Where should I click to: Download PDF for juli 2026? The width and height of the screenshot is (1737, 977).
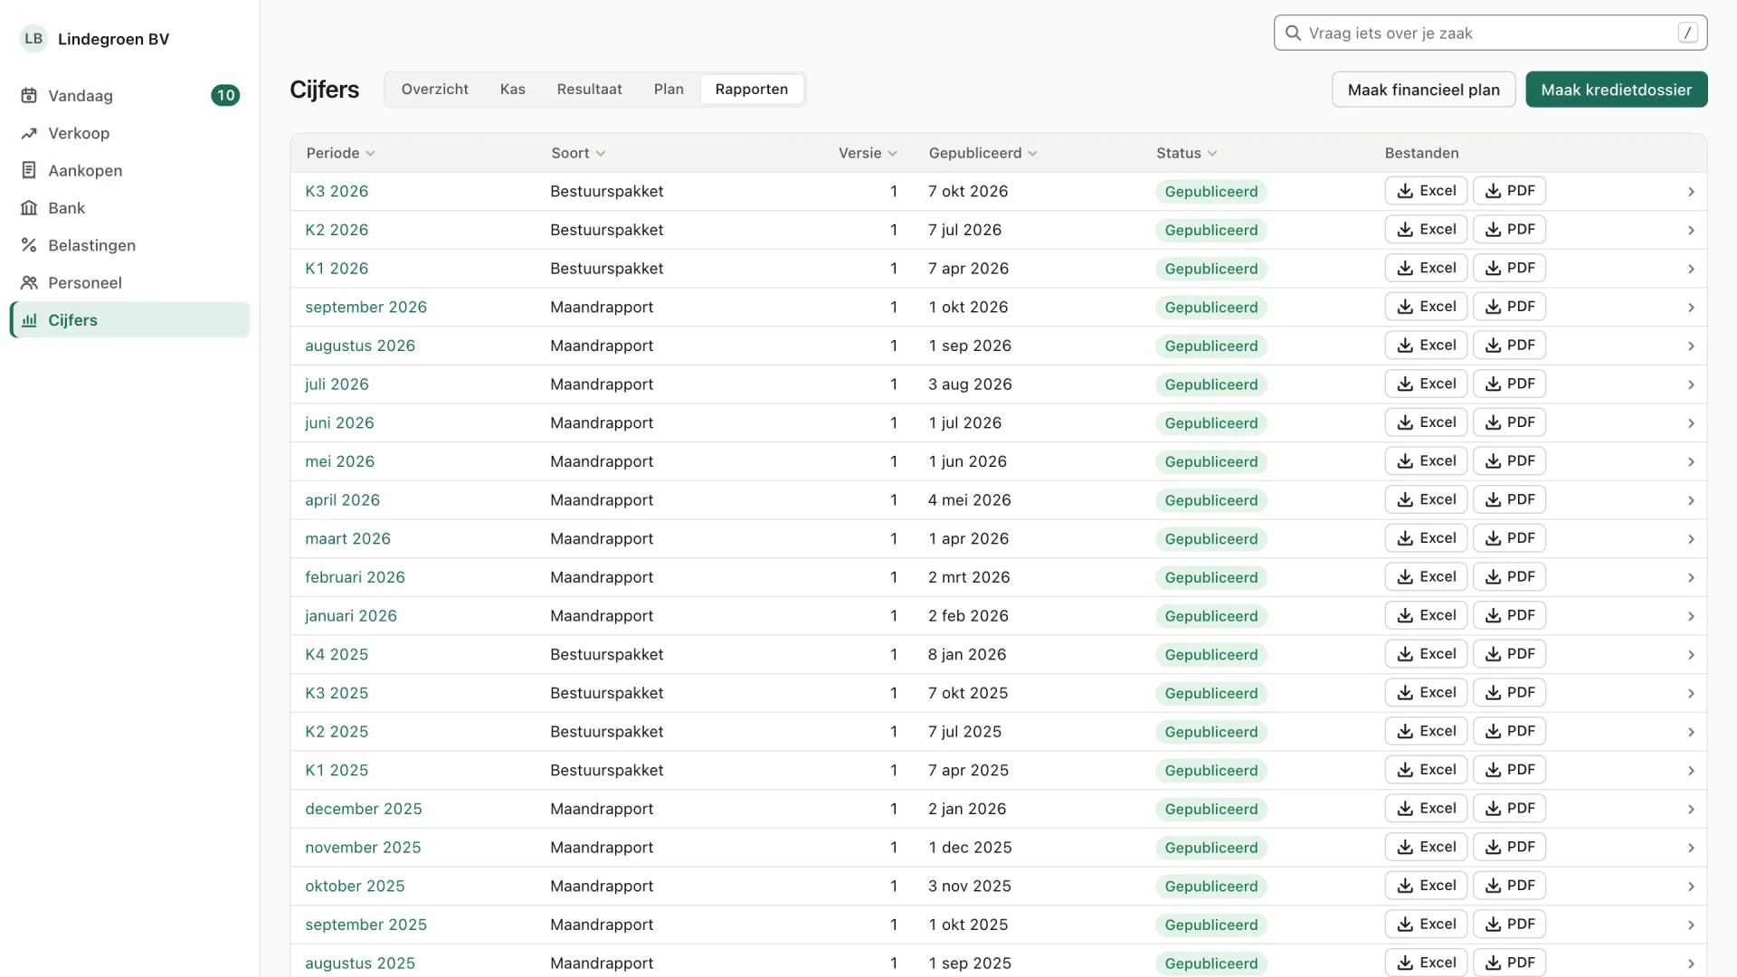point(1509,384)
